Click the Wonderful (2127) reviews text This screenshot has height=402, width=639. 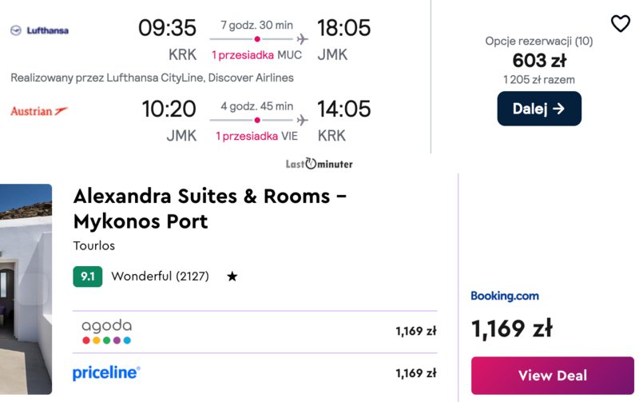(160, 277)
